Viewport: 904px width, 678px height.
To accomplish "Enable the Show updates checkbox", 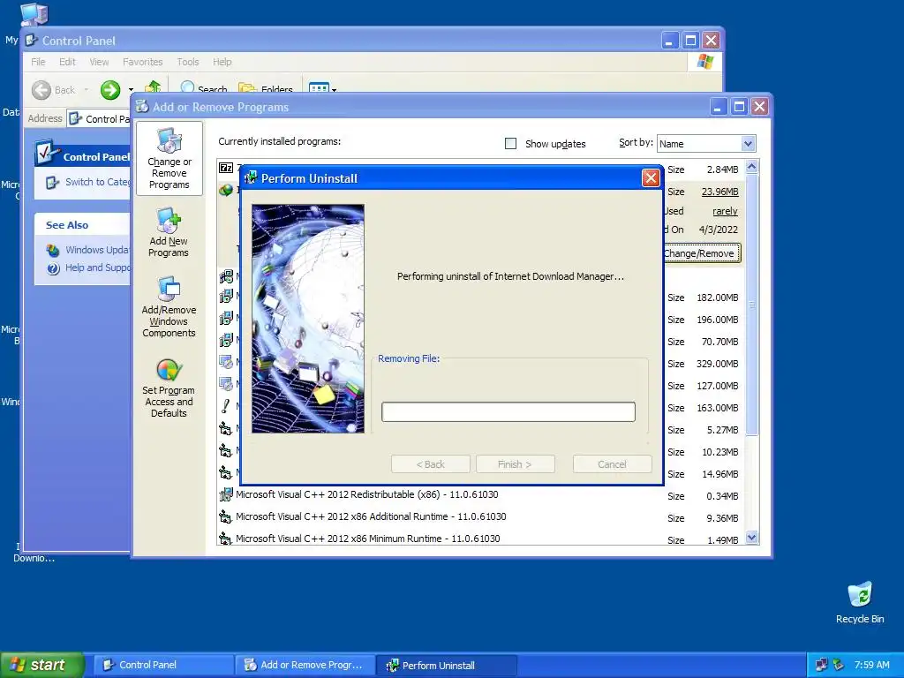I will [510, 144].
